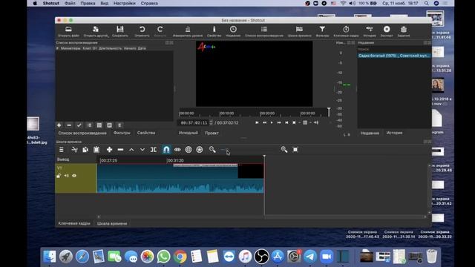Toggle timeline snapping magnet button
Image resolution: width=475 pixels, height=267 pixels.
pos(166,150)
